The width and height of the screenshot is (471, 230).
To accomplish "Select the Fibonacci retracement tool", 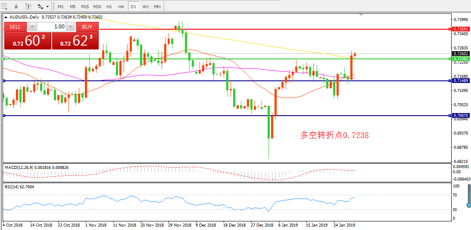I will click(x=4, y=7).
